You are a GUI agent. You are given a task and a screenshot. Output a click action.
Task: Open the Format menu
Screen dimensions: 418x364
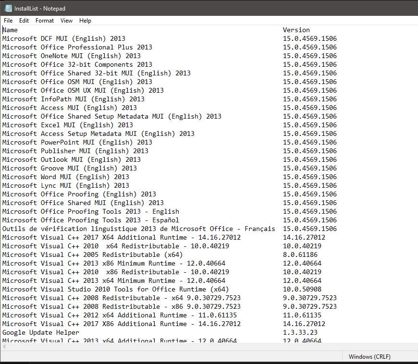pos(44,21)
